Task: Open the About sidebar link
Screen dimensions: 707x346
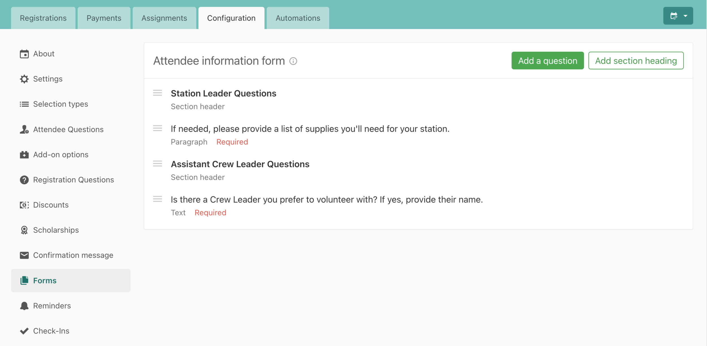Action: (x=71, y=54)
